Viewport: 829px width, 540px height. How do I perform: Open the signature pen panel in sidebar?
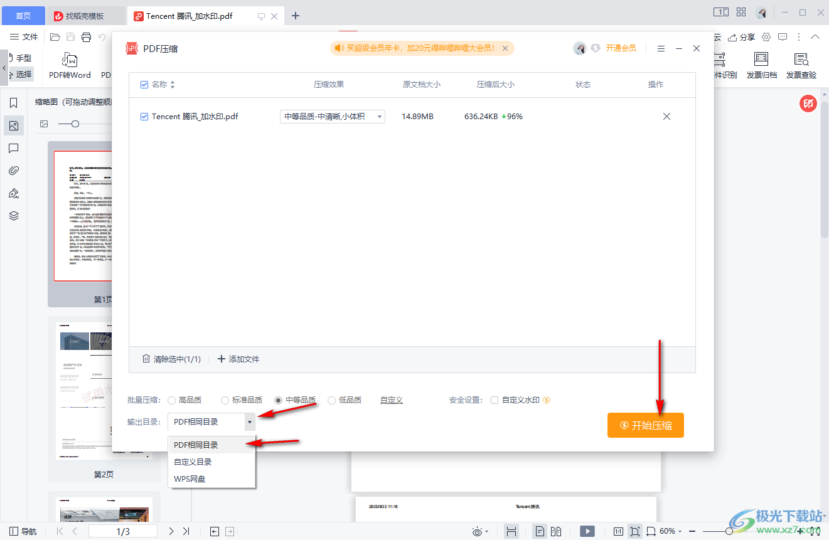click(x=14, y=193)
